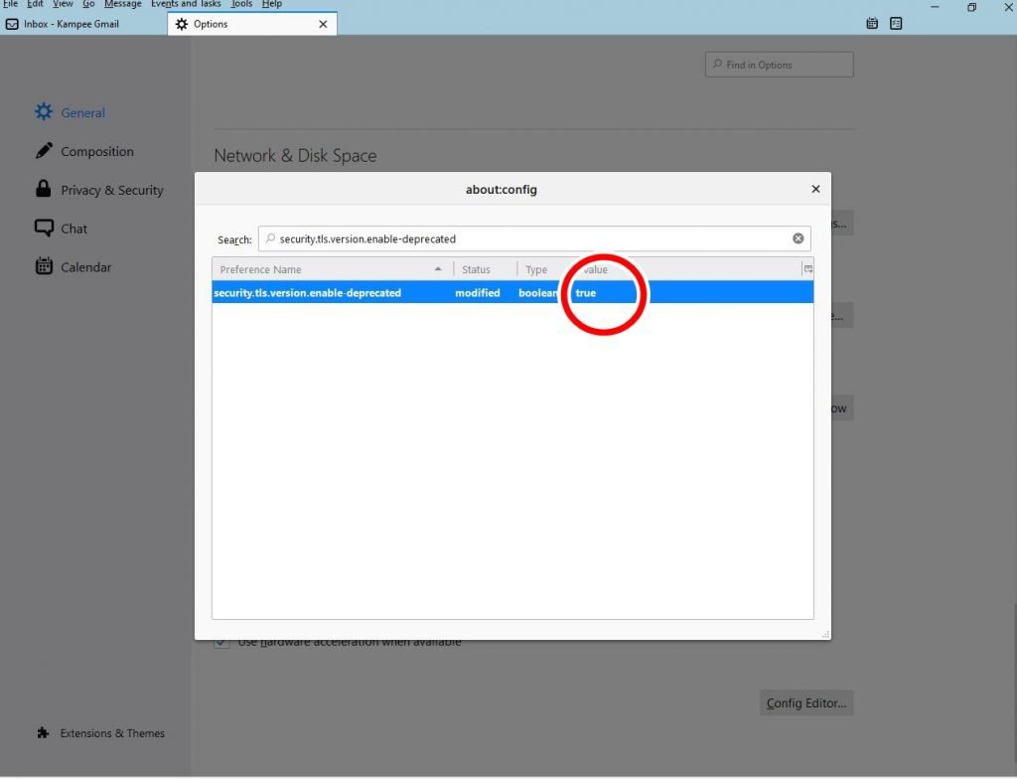Select Privacy & Security padlock icon
This screenshot has width=1017, height=779.
(x=44, y=189)
